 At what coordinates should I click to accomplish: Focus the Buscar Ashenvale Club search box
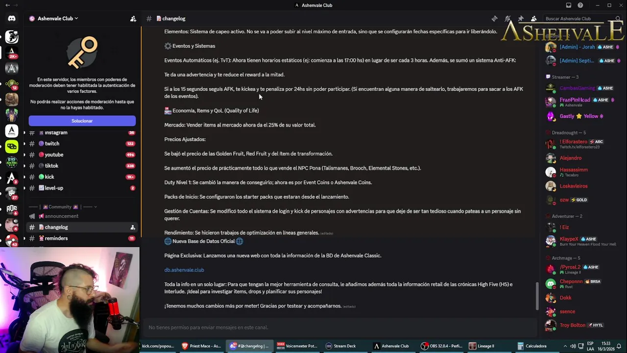click(578, 19)
